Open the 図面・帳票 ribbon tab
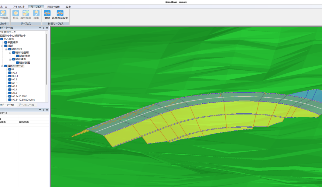The width and height of the screenshot is (322, 187). [x=53, y=7]
